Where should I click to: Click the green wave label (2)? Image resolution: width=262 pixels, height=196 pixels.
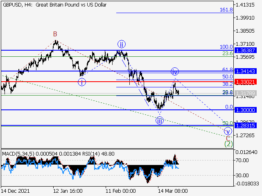coord(228,144)
